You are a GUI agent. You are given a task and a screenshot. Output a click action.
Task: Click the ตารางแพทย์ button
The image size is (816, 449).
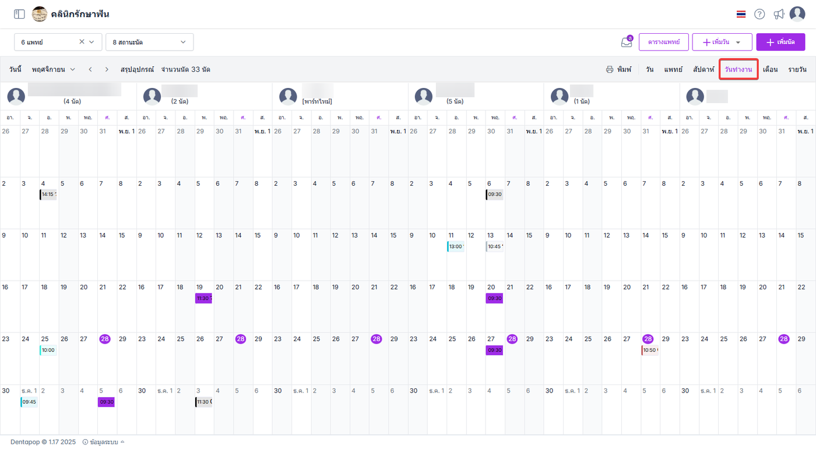tap(663, 42)
